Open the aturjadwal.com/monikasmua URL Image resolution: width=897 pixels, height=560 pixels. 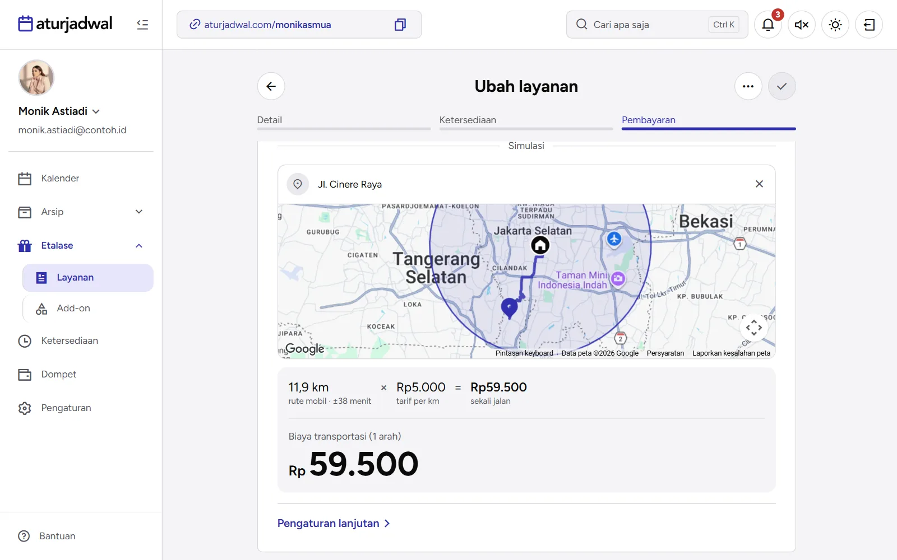coord(267,25)
